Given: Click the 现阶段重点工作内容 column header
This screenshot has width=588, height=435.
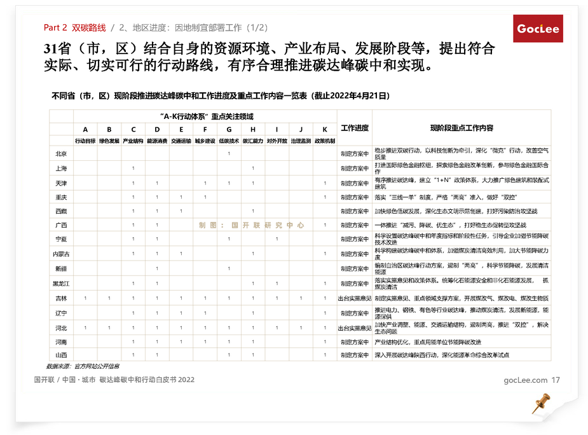Looking at the screenshot, I should (462, 128).
